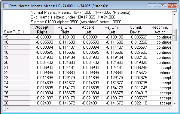Click the SAMPLE_1 corner header cell
The width and height of the screenshot is (180, 114).
(17, 22)
